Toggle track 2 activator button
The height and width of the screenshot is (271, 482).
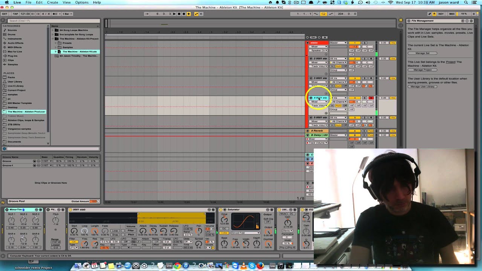pyautogui.click(x=355, y=59)
